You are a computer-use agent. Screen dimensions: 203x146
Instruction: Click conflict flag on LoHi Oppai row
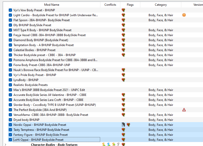click(x=124, y=140)
